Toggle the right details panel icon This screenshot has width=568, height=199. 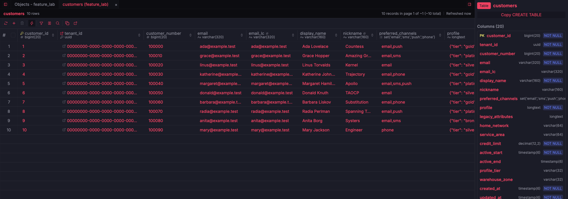470,4
